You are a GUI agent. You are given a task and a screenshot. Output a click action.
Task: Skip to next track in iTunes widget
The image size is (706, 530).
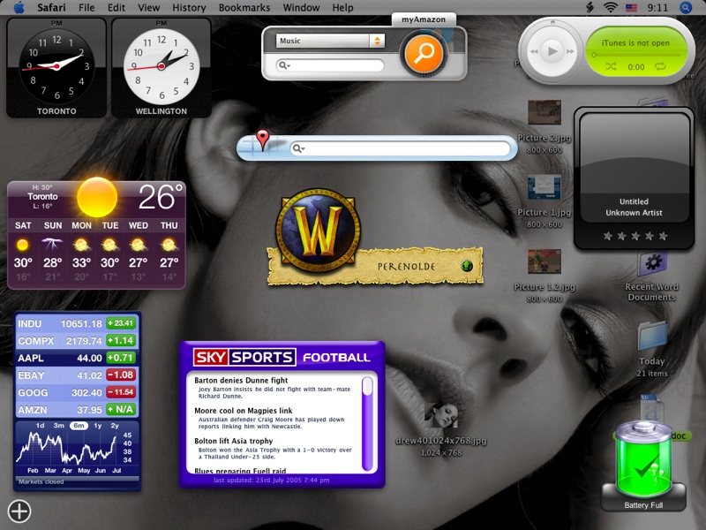[x=571, y=52]
